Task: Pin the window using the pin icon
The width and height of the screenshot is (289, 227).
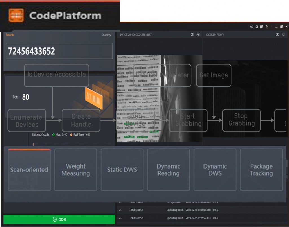Action: tap(267, 26)
